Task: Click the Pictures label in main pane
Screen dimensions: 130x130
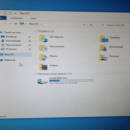Action: (114, 56)
